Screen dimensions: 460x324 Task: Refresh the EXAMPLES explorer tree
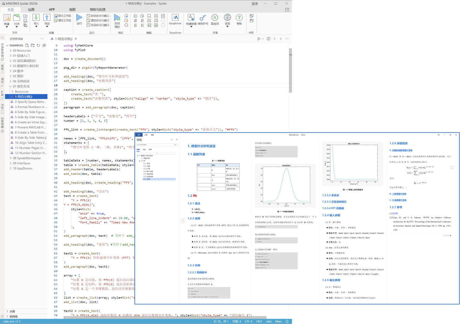pos(38,45)
